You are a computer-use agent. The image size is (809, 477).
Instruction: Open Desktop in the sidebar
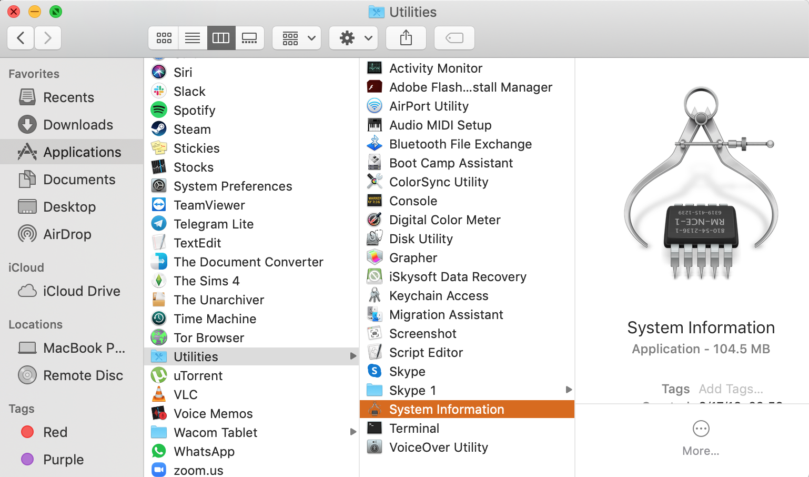pos(72,207)
